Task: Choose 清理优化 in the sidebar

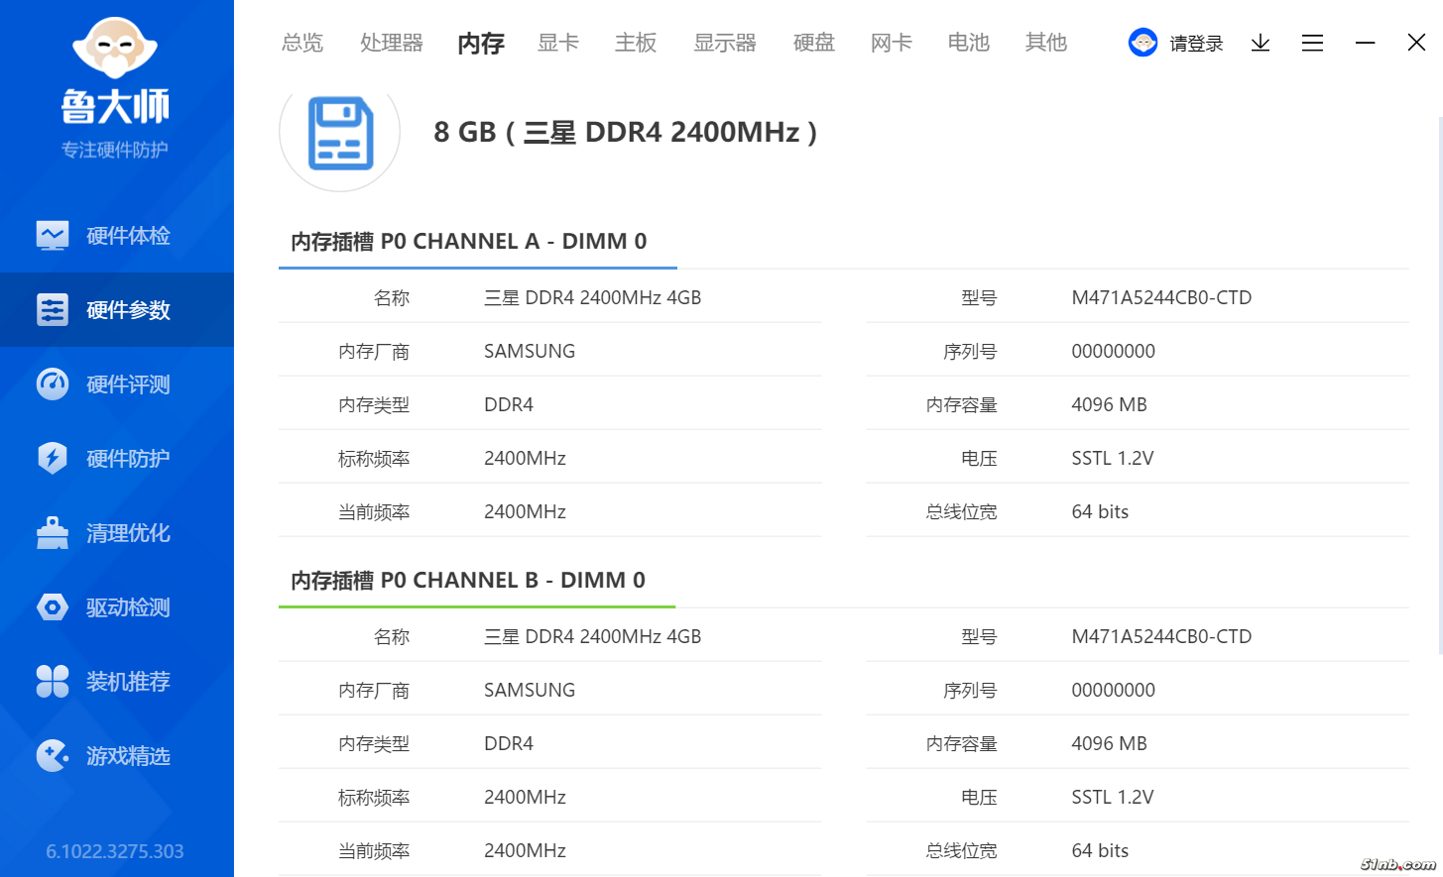Action: point(128,533)
